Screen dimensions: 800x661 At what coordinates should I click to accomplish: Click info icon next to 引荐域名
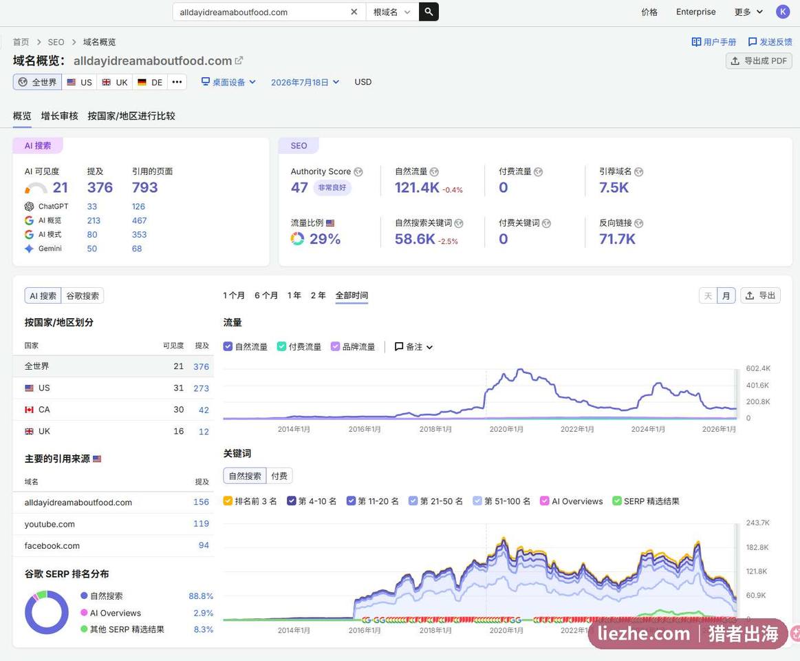point(639,171)
